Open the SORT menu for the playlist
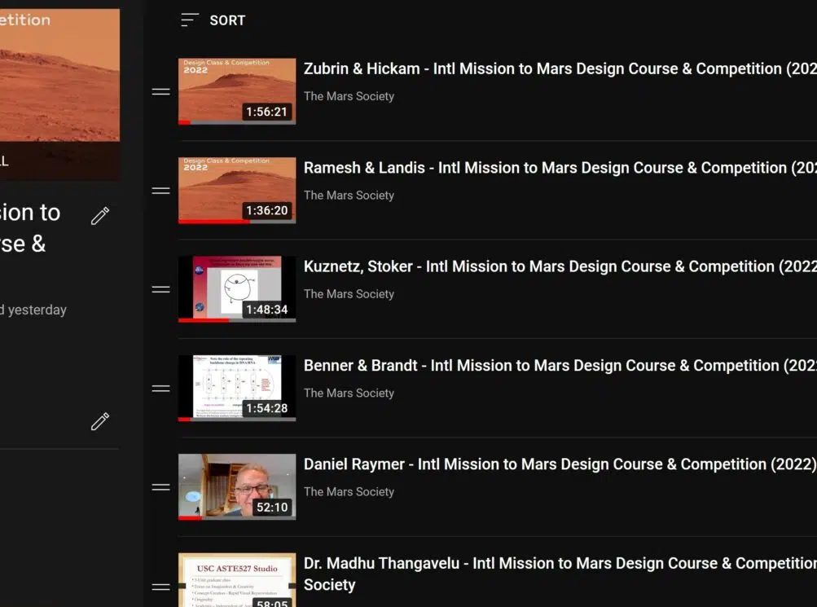817x607 pixels. coord(213,20)
